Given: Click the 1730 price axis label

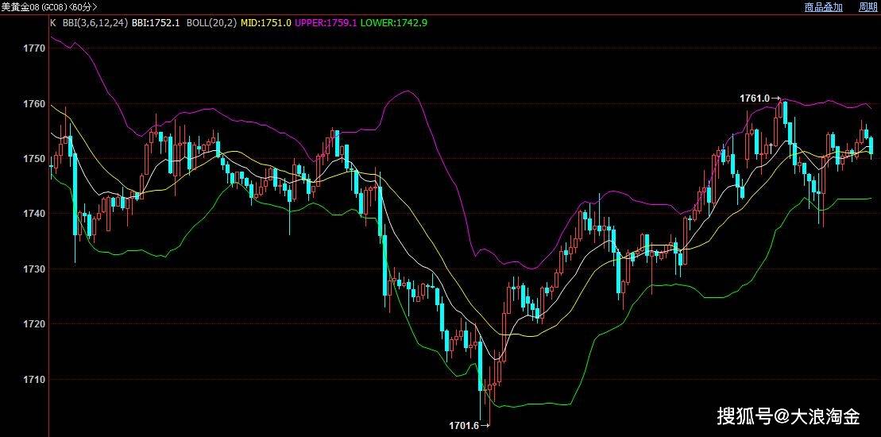Looking at the screenshot, I should click(x=34, y=269).
